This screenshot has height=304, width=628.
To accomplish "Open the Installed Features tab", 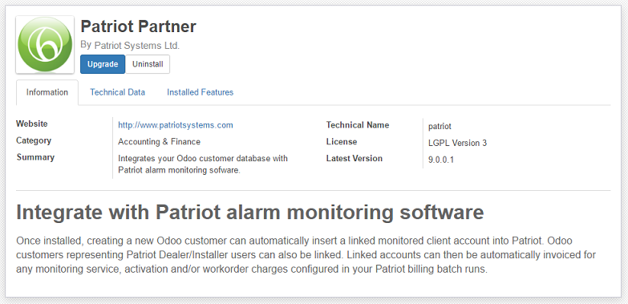I will pyautogui.click(x=200, y=92).
